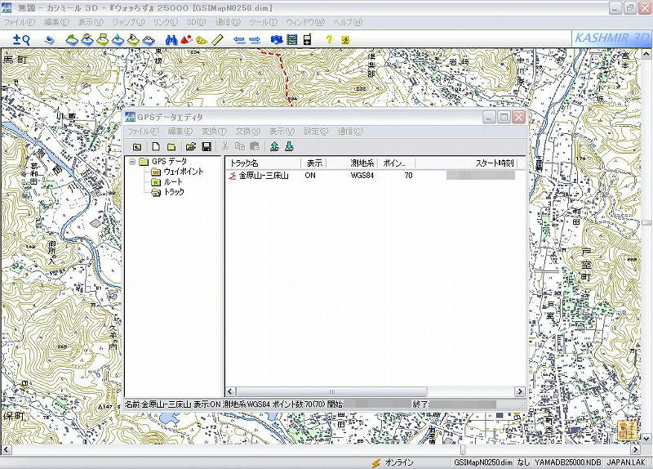653x469 pixels.
Task: Click the yellow palette icon
Action: (202, 40)
